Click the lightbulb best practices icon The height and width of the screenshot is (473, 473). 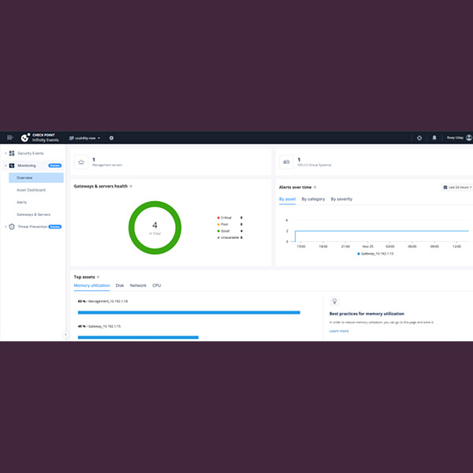334,301
